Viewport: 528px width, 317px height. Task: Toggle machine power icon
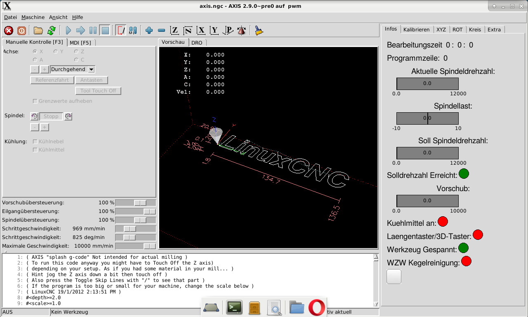coord(21,31)
